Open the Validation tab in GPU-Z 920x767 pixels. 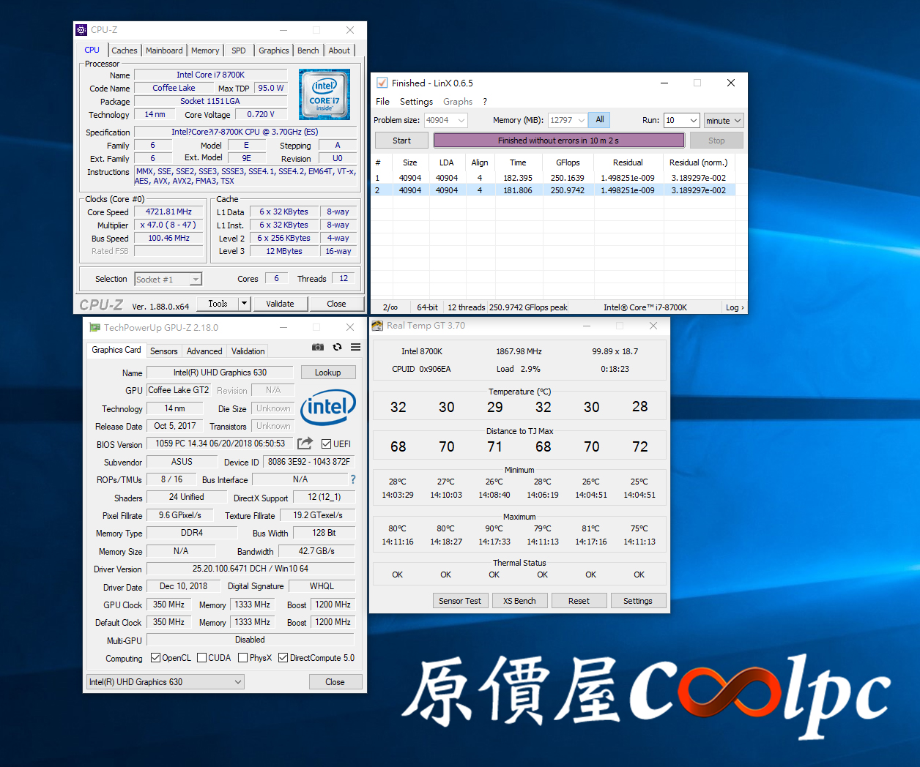pos(248,351)
